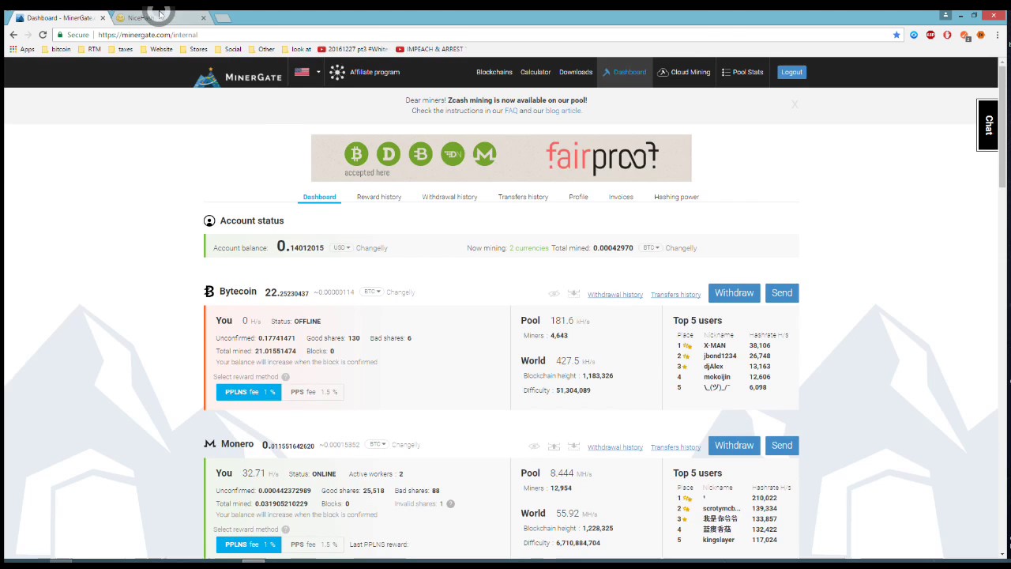Open the Hashing power tab
The height and width of the screenshot is (569, 1011).
(676, 197)
